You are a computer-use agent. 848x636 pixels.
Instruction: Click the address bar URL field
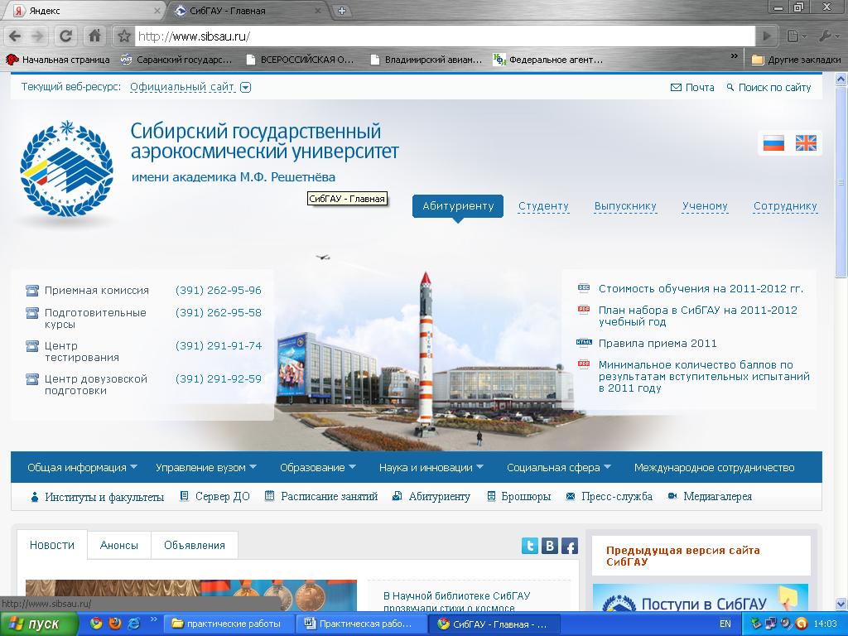[444, 36]
